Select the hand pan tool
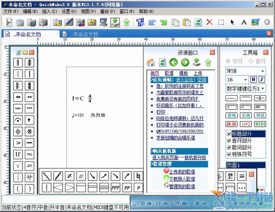This screenshot has height=212, width=275. [x=267, y=22]
